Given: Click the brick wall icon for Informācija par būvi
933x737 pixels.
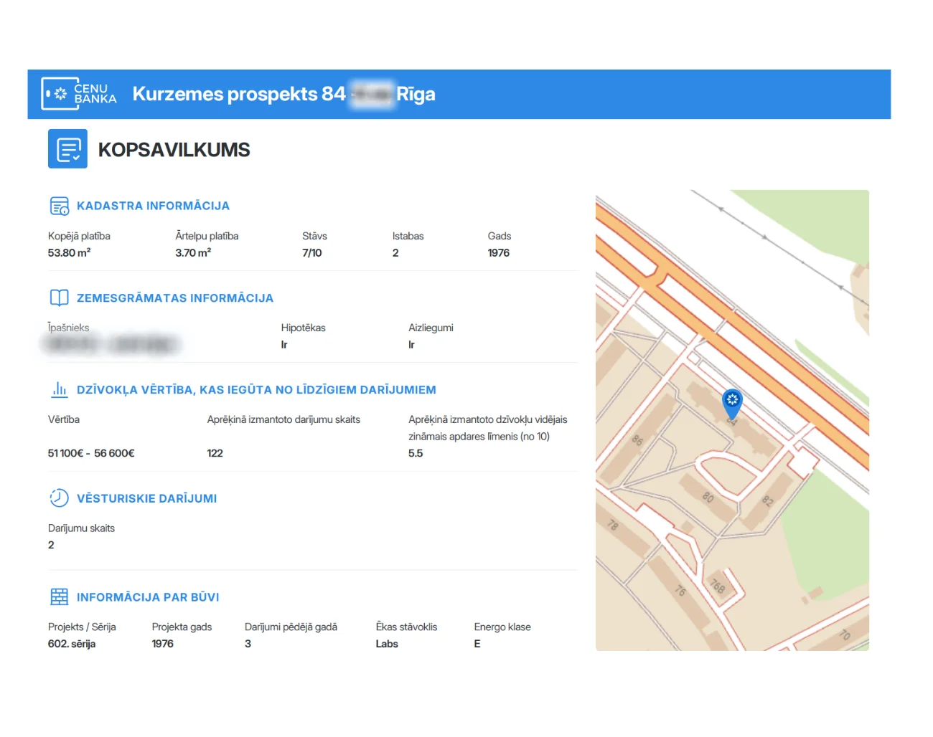Looking at the screenshot, I should point(60,596).
